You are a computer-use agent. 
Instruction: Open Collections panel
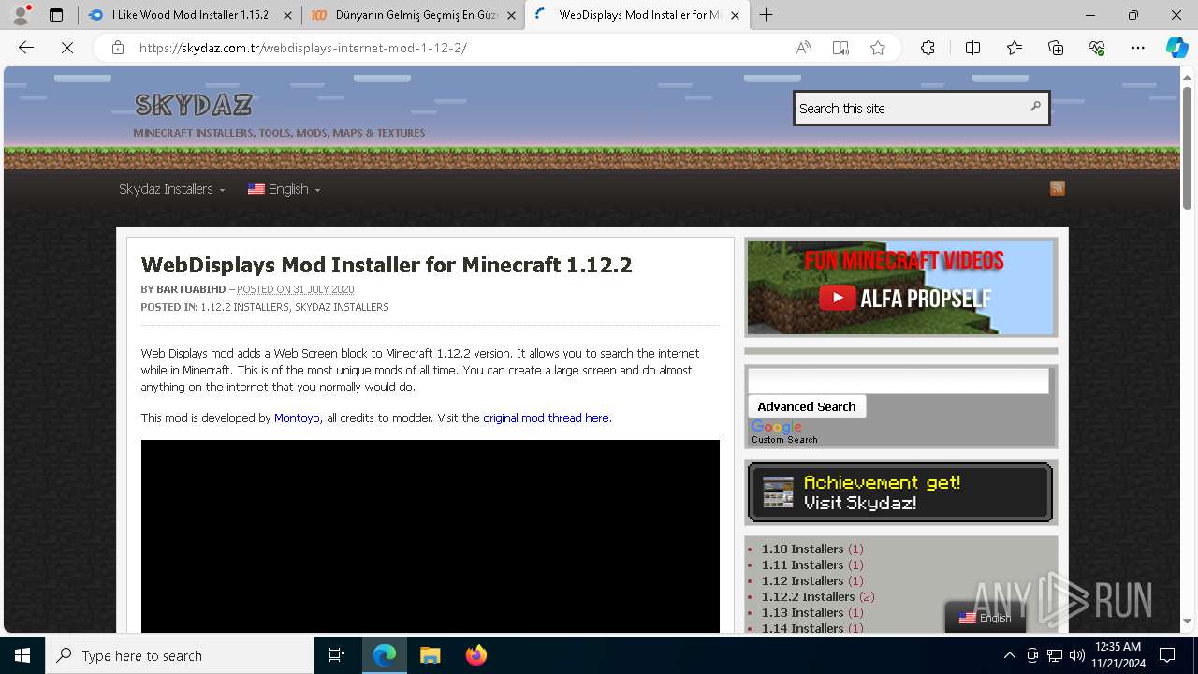(1056, 48)
